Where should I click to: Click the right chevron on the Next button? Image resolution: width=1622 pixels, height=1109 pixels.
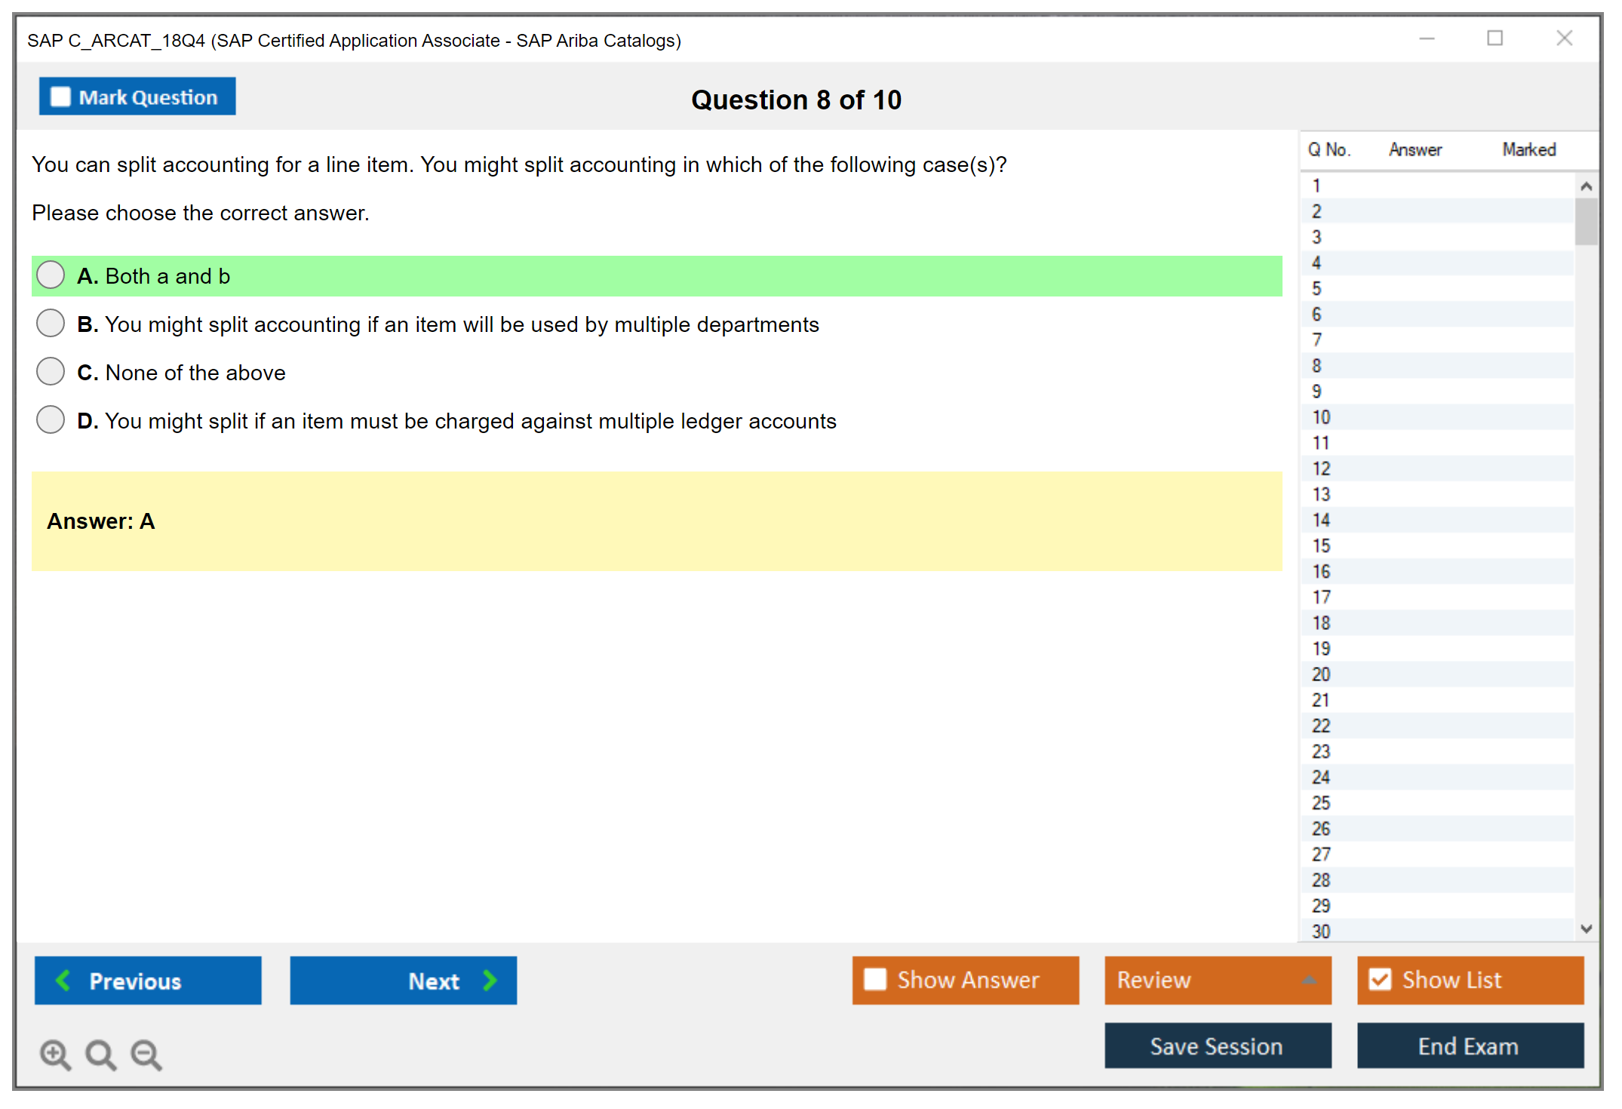pyautogui.click(x=490, y=980)
